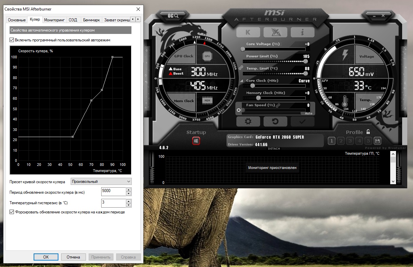413x267 pixels.
Task: Click the link icon next to Fan Speed
Action: pyautogui.click(x=278, y=106)
